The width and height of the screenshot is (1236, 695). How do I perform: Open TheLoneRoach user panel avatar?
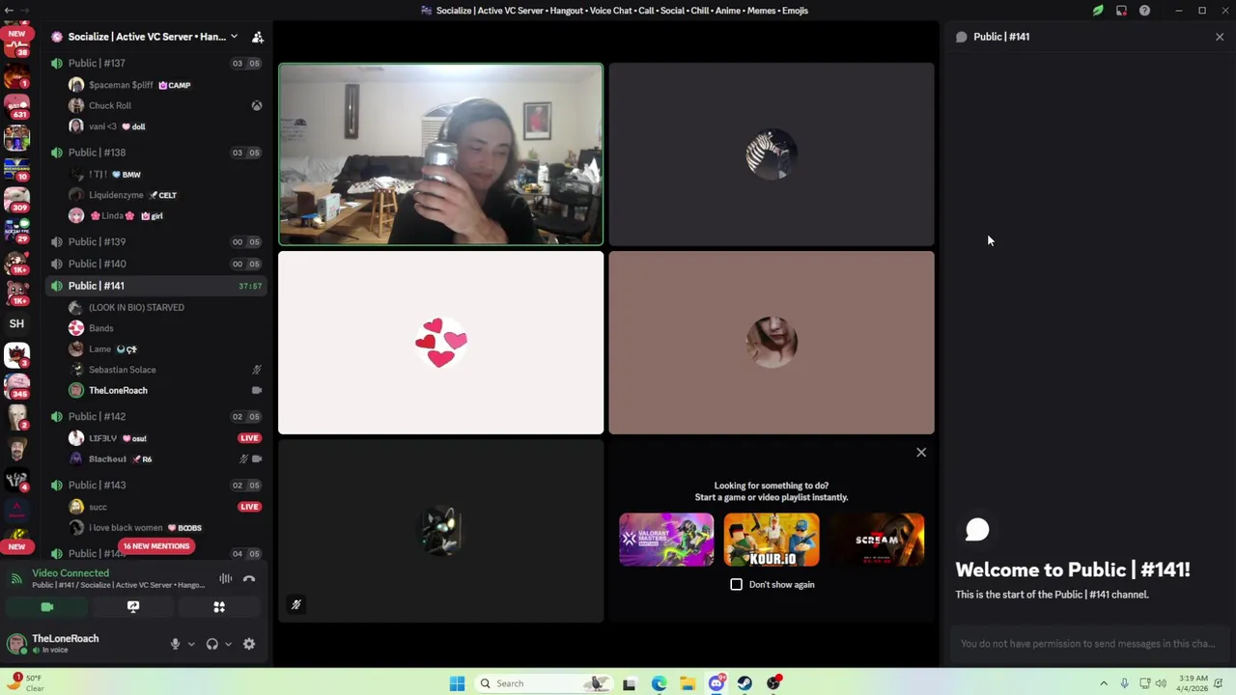(16, 644)
